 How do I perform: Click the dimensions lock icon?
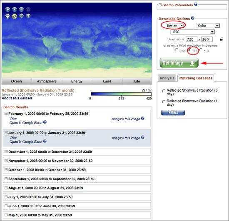pos(221,39)
